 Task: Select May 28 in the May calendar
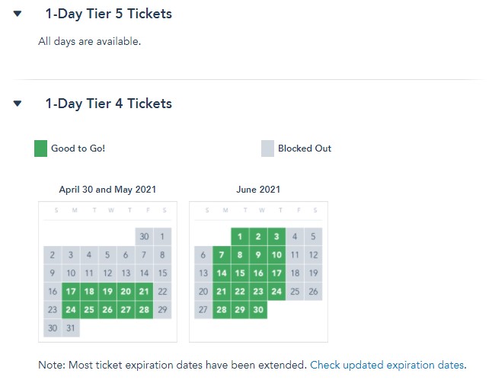coord(144,310)
